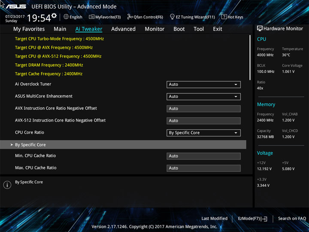
Task: Click the ASUS logo
Action: tap(16, 6)
